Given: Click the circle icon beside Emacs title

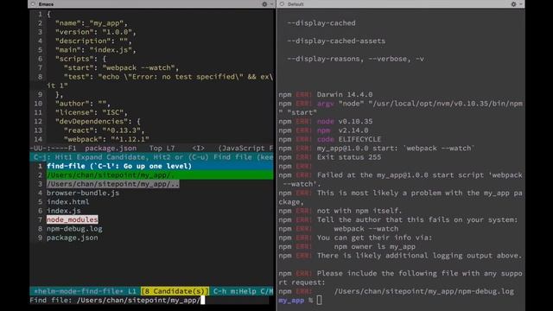Looking at the screenshot, I should coord(33,4).
